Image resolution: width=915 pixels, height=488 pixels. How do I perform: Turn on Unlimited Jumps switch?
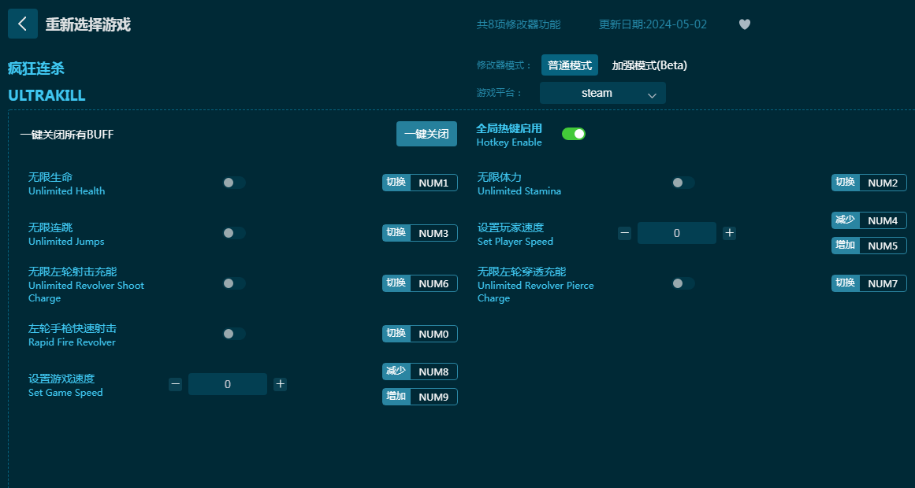(x=234, y=233)
